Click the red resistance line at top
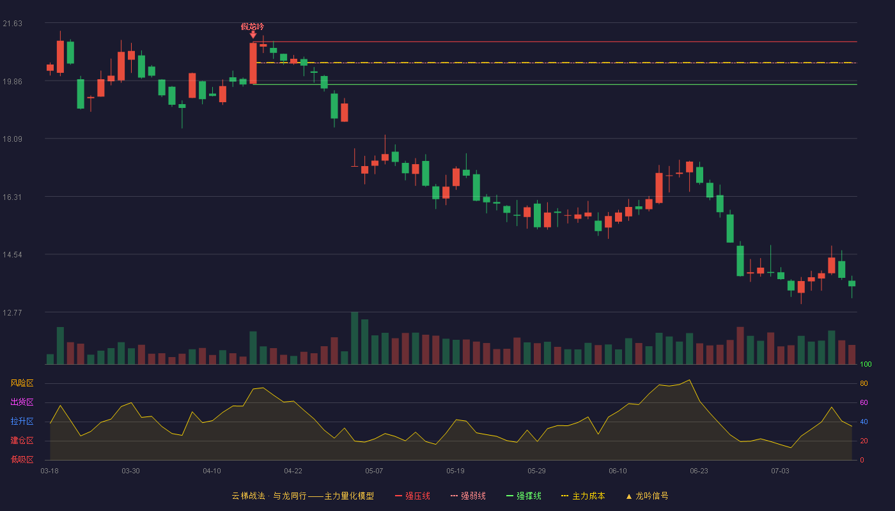This screenshot has height=511, width=895. 555,42
